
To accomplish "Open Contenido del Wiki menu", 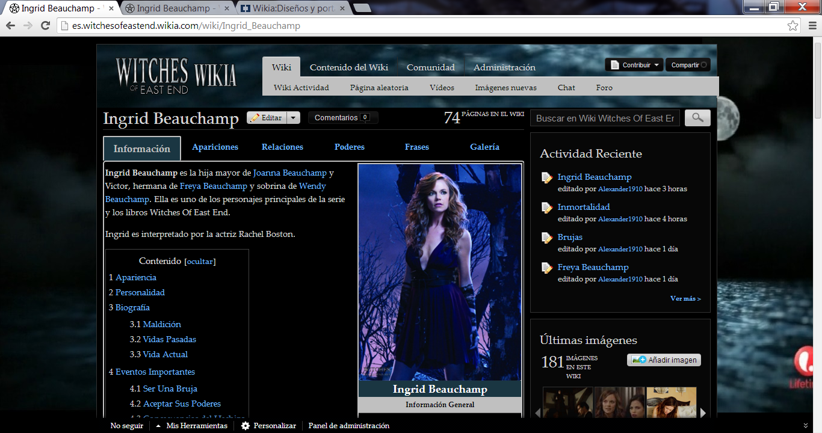I will click(x=349, y=67).
